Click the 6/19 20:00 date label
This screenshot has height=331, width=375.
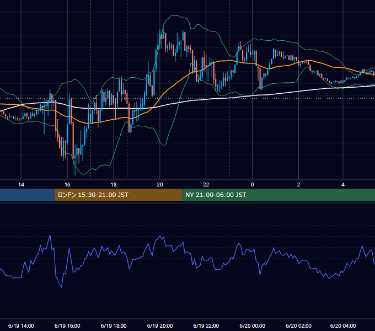tap(160, 325)
